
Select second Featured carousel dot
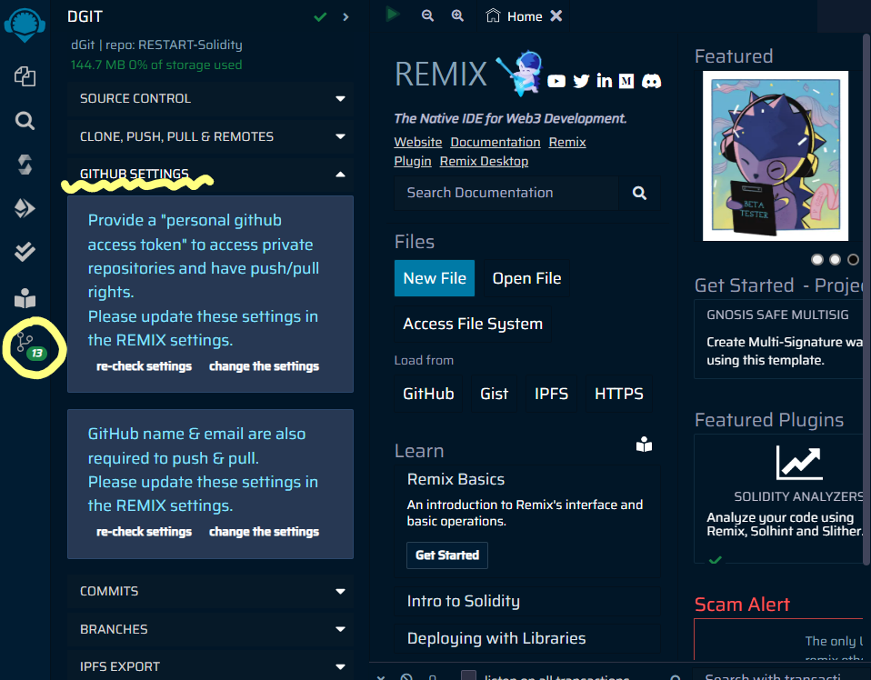tap(835, 259)
